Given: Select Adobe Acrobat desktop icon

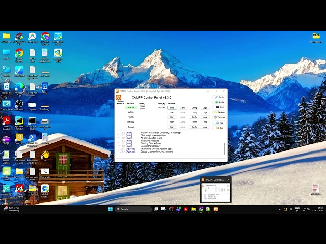Looking at the screenshot, I should pos(6,123).
